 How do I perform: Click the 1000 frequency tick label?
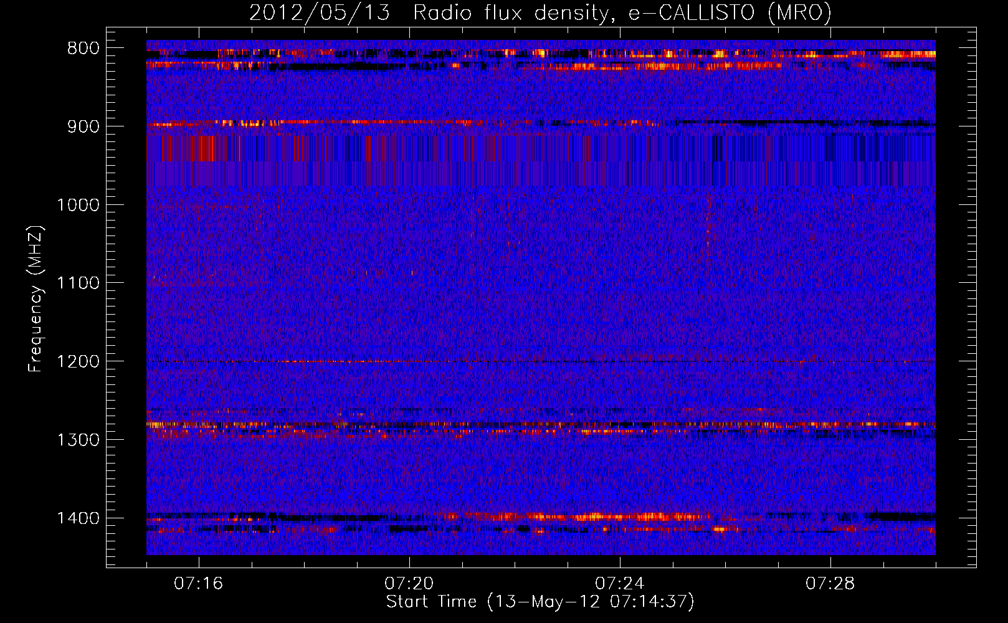point(78,205)
